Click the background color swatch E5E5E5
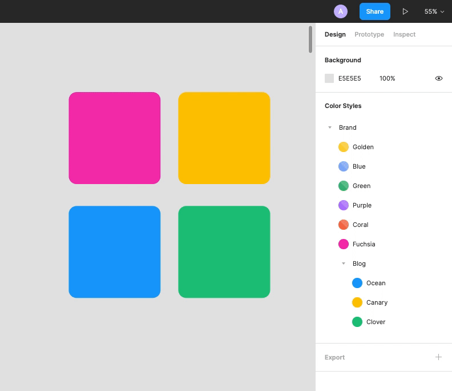Viewport: 452px width, 391px height. click(x=329, y=78)
